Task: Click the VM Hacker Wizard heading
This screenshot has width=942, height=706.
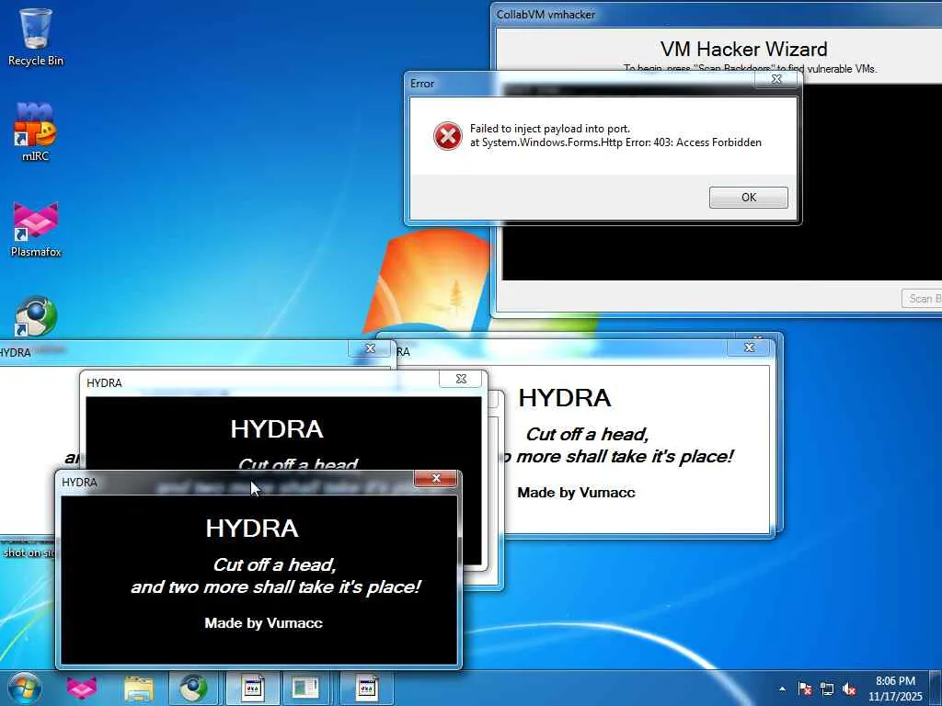Action: (x=743, y=49)
